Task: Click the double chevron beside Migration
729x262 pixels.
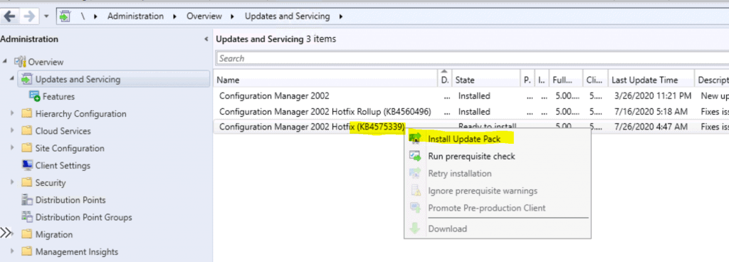Action: pyautogui.click(x=5, y=234)
